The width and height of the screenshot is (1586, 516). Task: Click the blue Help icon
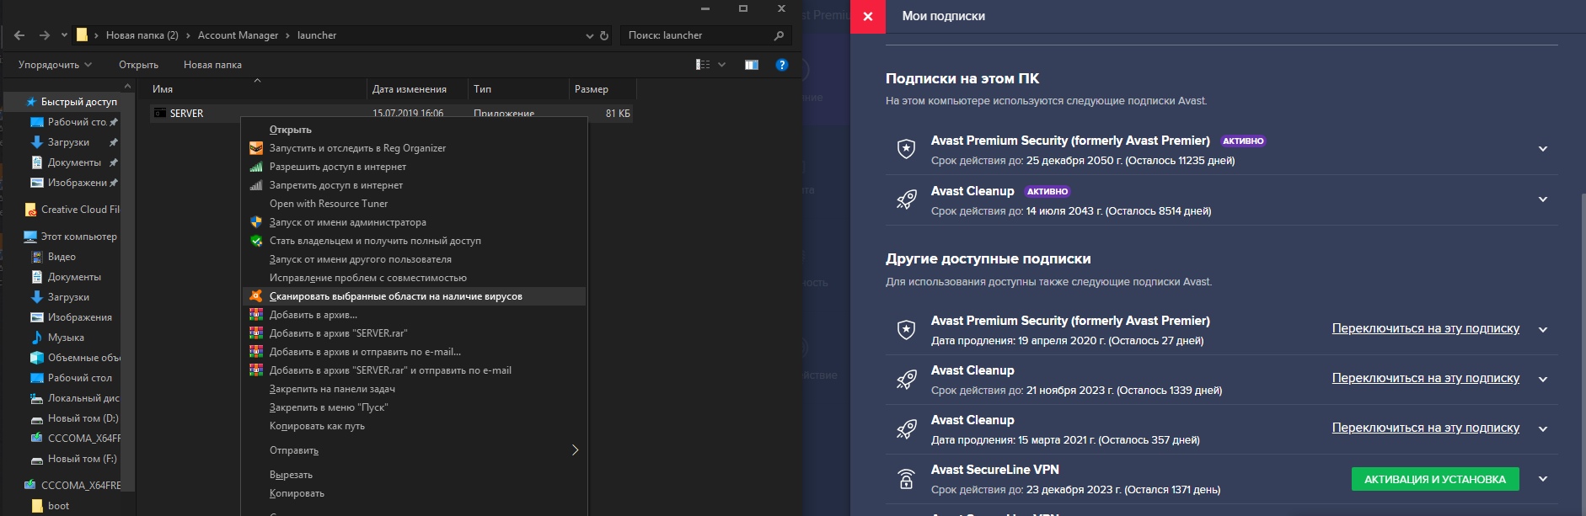[782, 65]
